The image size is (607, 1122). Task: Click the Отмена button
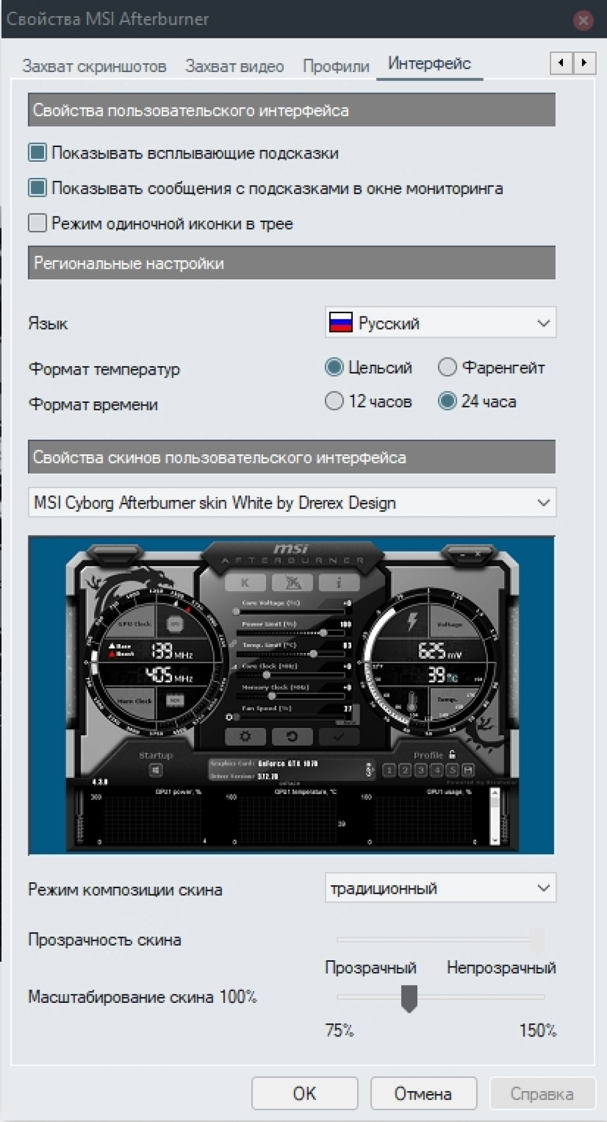(x=423, y=1094)
